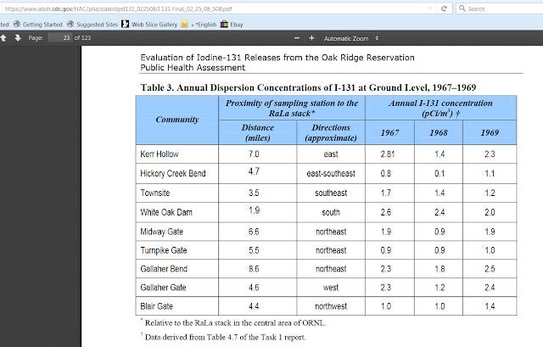Zoom in with the plus button
The height and width of the screenshot is (347, 543).
311,38
